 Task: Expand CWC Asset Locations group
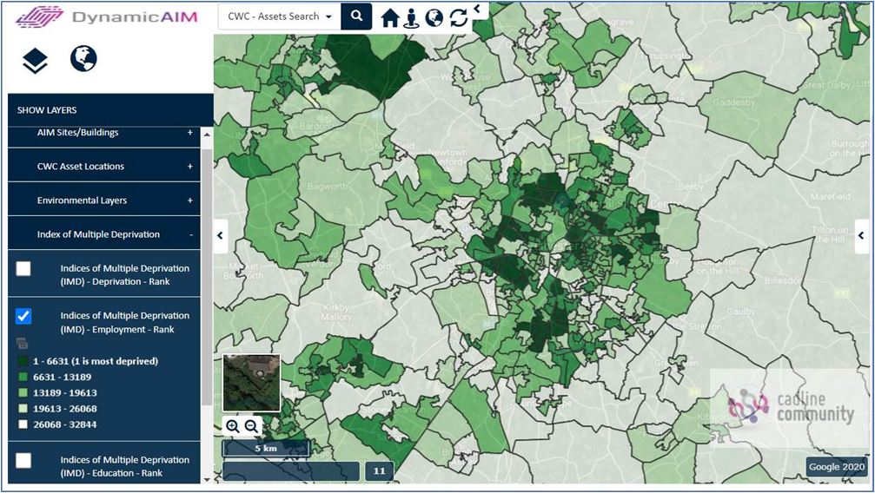point(103,166)
